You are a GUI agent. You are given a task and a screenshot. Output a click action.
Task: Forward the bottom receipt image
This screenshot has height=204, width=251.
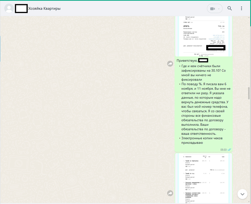(x=170, y=193)
